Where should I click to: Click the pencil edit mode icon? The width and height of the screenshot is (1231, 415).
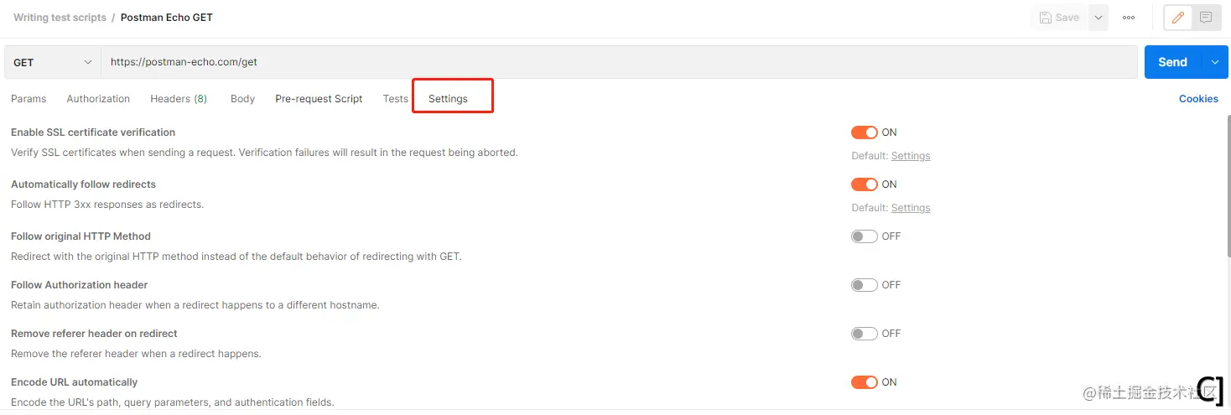(x=1178, y=18)
